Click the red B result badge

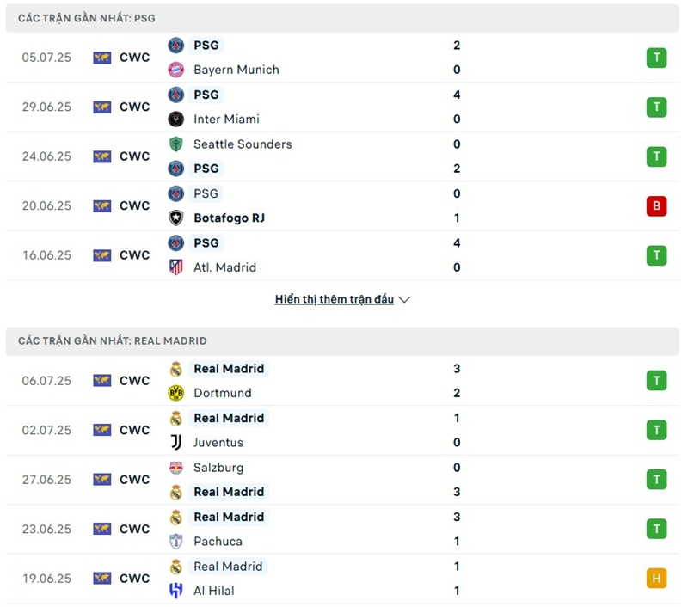[656, 206]
